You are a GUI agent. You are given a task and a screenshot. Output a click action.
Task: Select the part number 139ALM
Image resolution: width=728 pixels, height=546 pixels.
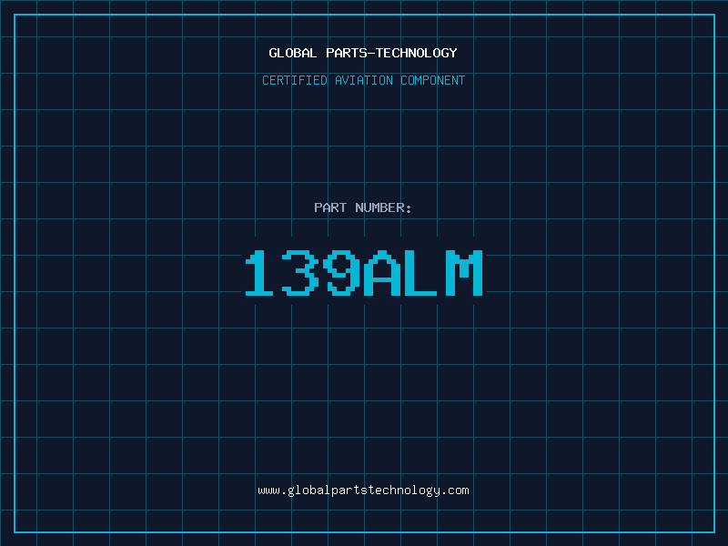coord(364,272)
